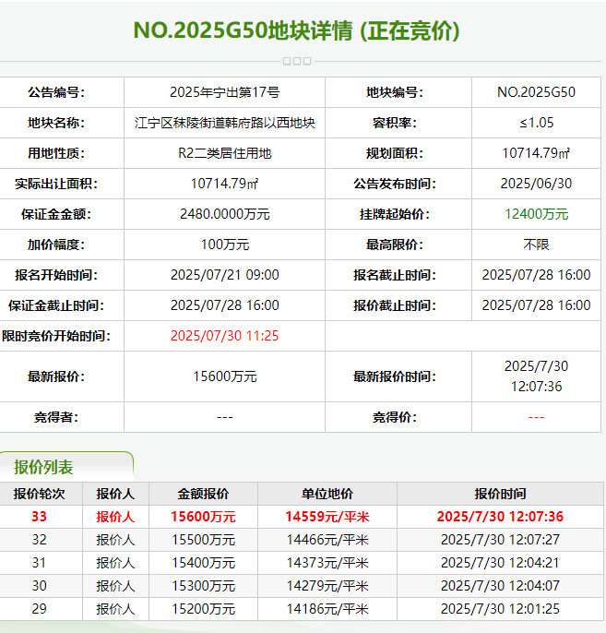
Task: Click the 单位地价 column header
Action: coord(327,494)
